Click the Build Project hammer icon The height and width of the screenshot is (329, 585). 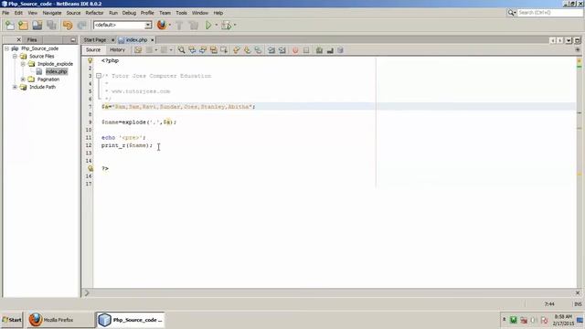(x=179, y=25)
